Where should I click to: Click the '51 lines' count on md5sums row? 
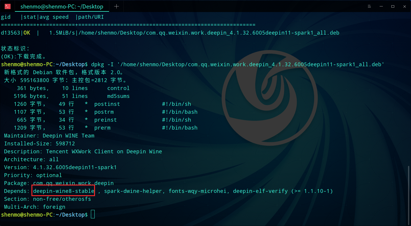tap(75, 96)
